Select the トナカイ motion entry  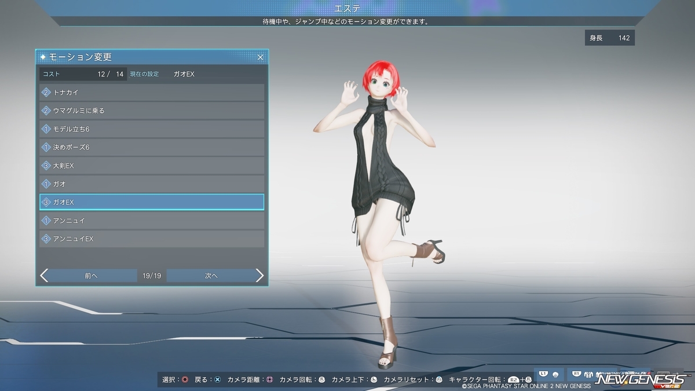[152, 92]
